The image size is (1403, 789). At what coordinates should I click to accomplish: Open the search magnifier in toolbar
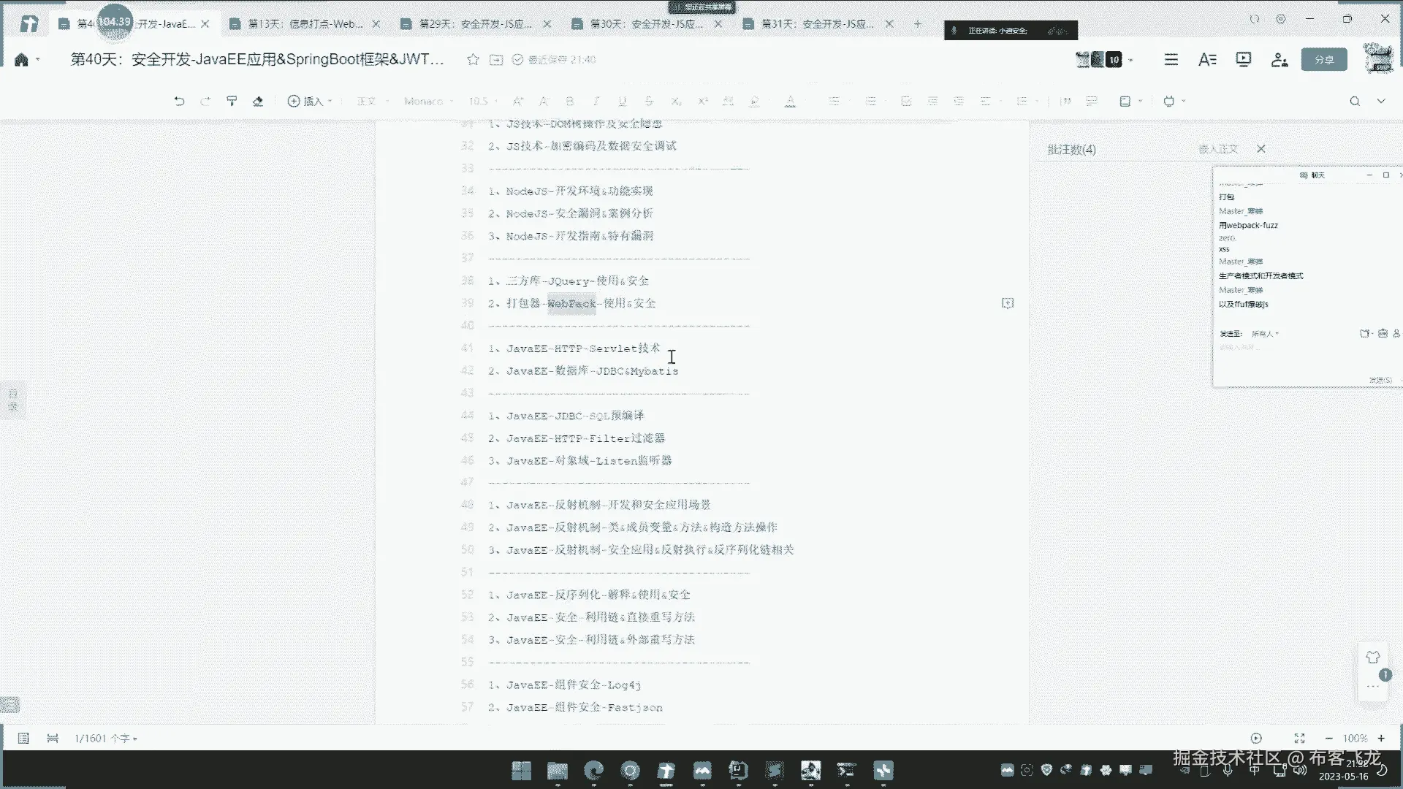[x=1354, y=102]
